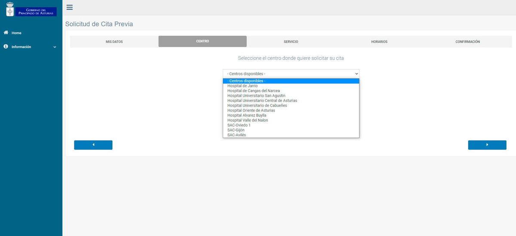
Task: Open Home in the sidebar
Action: pyautogui.click(x=16, y=33)
